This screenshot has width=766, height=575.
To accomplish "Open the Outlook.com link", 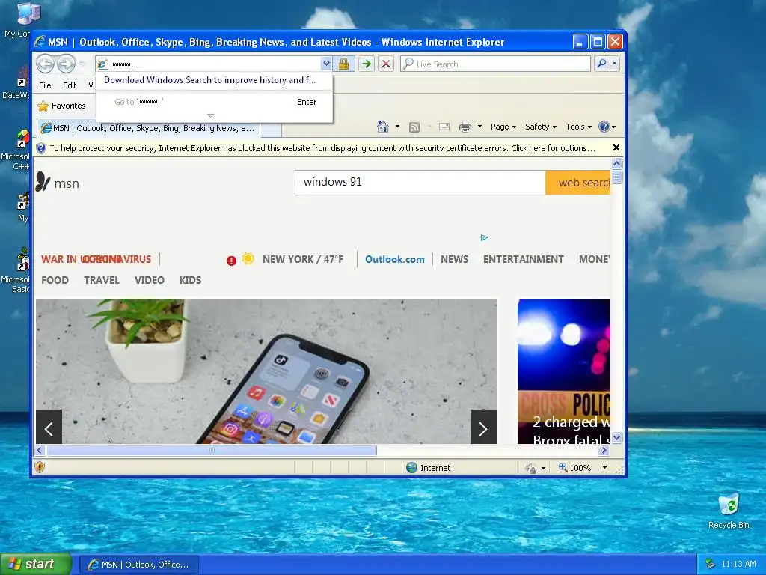I will click(395, 259).
